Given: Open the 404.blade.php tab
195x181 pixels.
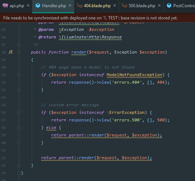Looking at the screenshot, I should pos(97,6).
